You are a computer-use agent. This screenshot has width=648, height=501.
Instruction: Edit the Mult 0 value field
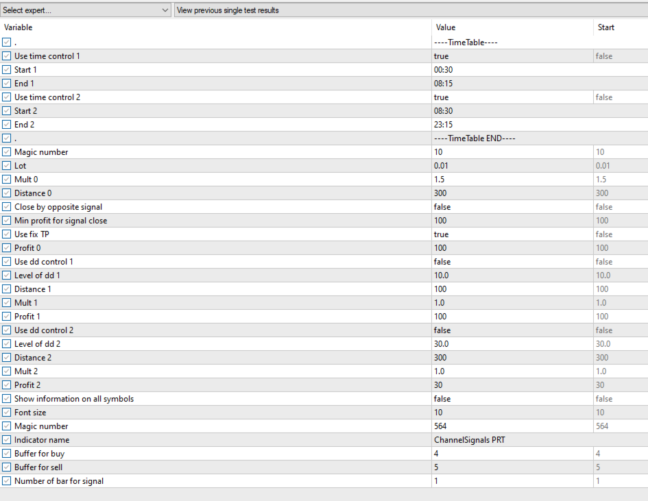(511, 180)
